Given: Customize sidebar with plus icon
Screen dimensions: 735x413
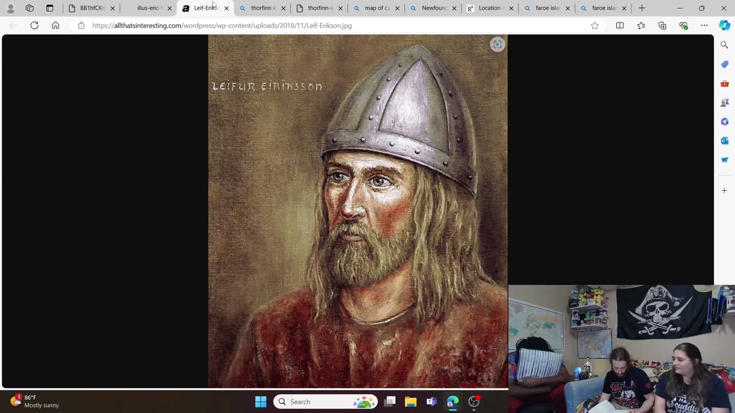Looking at the screenshot, I should [x=724, y=190].
